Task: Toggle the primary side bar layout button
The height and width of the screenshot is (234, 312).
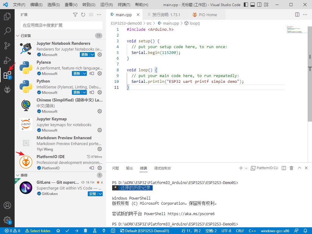Action: point(246,5)
